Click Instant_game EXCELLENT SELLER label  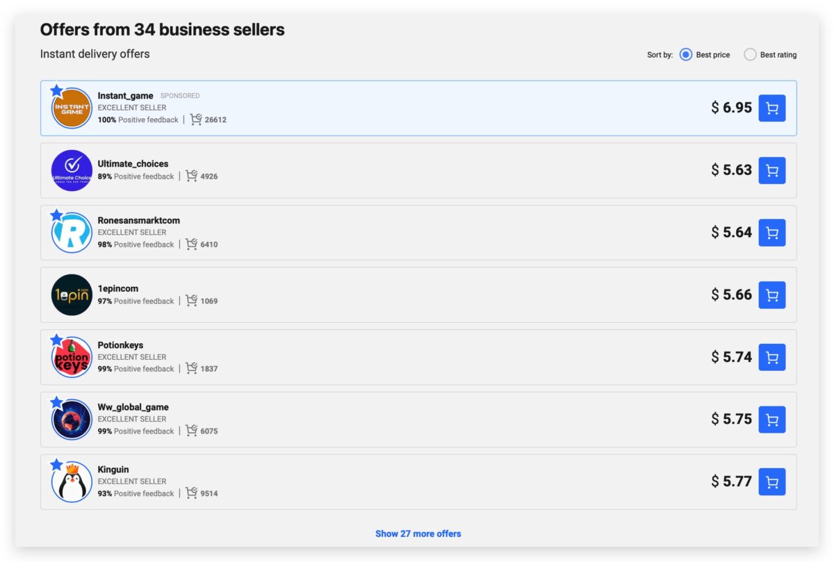click(132, 108)
